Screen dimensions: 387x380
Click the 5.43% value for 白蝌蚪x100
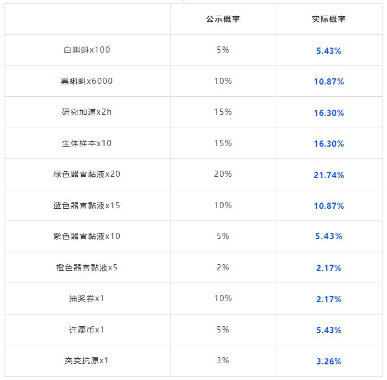[x=328, y=50]
